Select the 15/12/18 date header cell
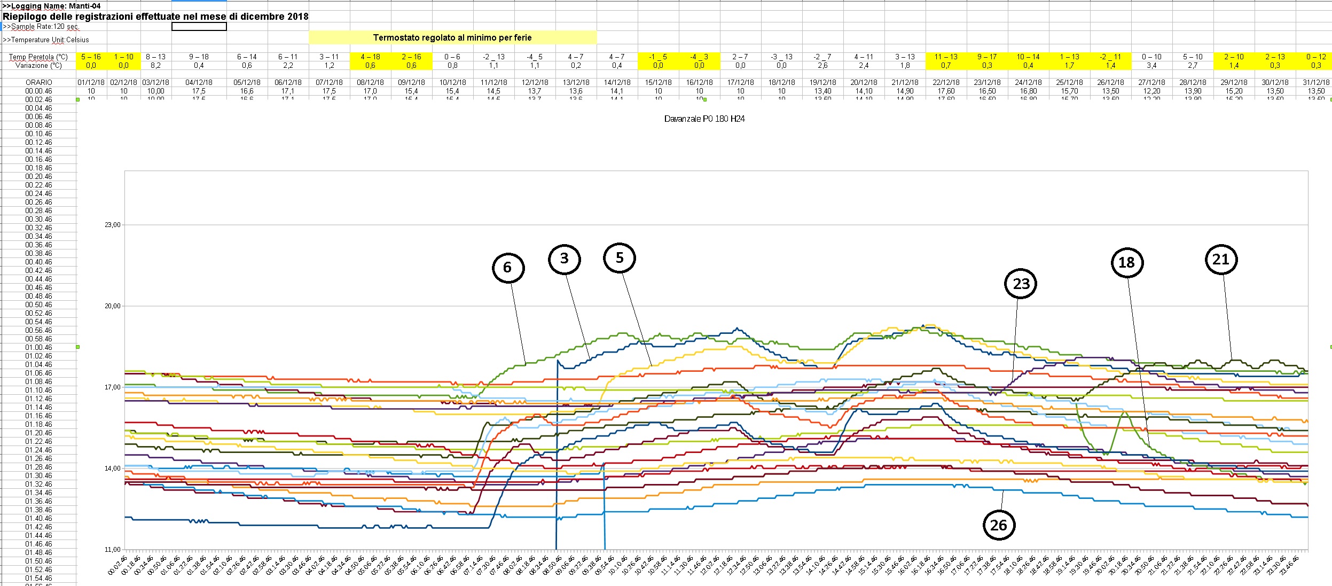 tap(658, 82)
